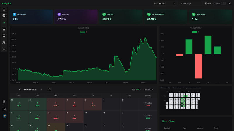Viewport: 234px width, 131px height.
Task: Click the Avg Monthly P&L card icon
Action: click(149, 14)
